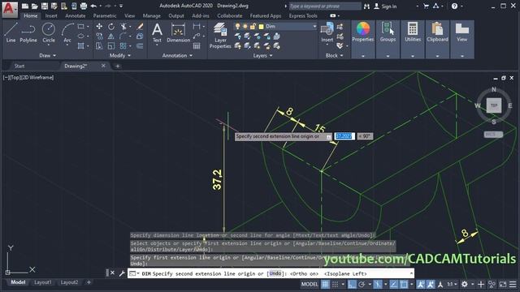
Task: Click in the keyword search field
Action: 324,6
